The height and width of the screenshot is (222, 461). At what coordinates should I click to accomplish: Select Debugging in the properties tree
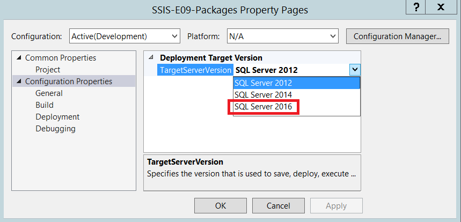55,129
